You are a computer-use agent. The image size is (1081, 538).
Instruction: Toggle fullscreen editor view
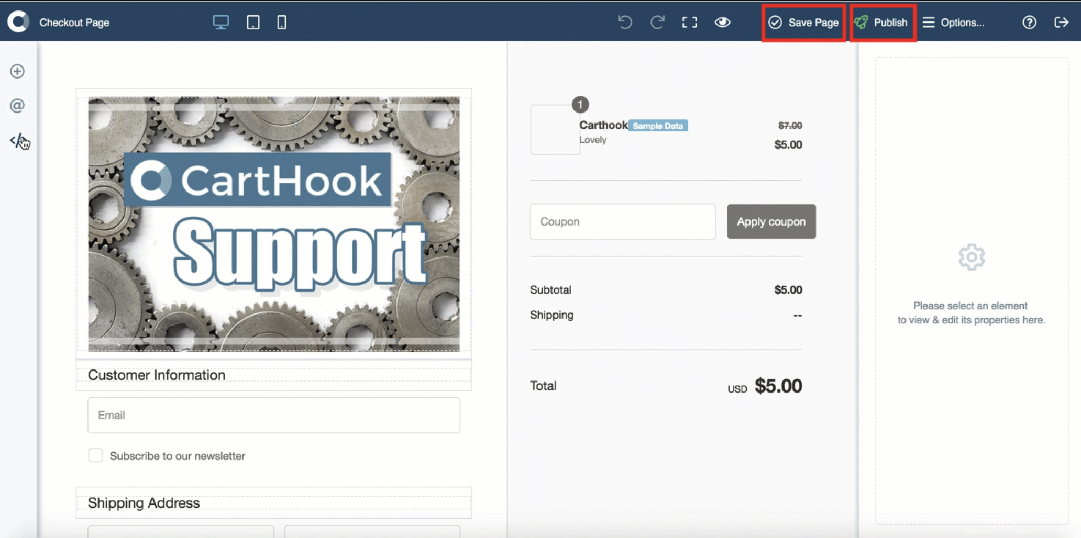pyautogui.click(x=689, y=22)
